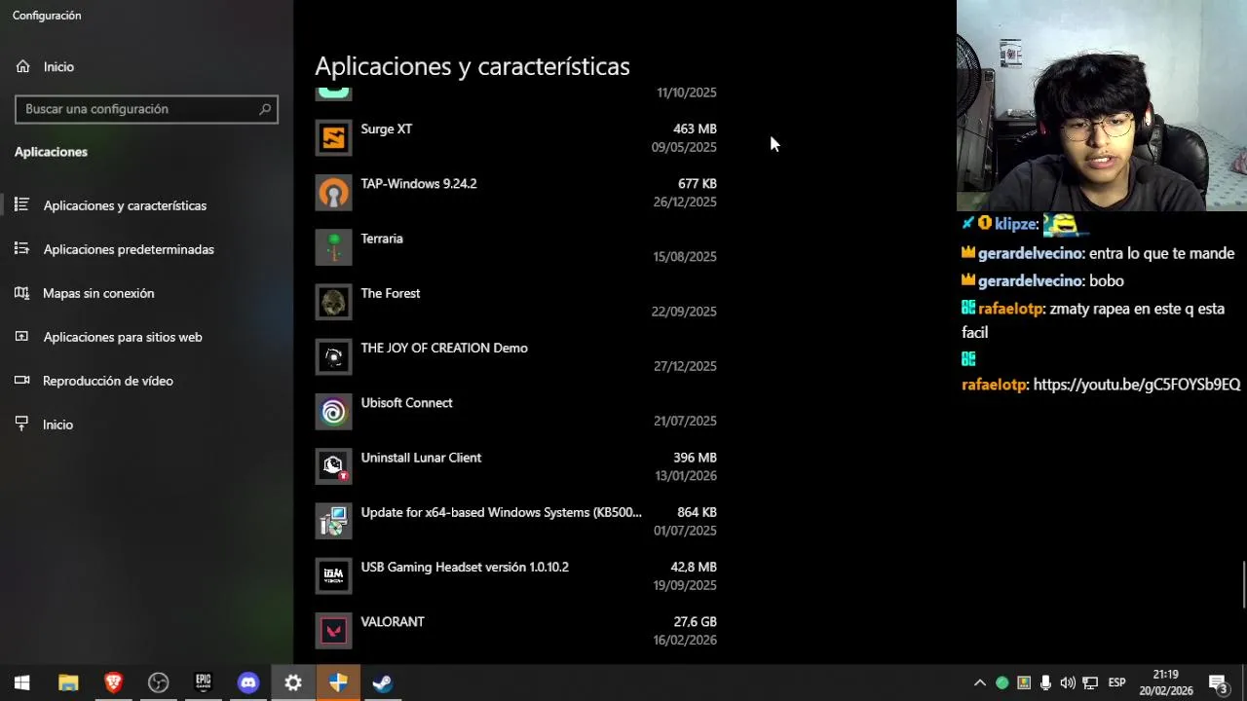Click the ESP language indicator
The height and width of the screenshot is (701, 1247).
click(x=1116, y=683)
